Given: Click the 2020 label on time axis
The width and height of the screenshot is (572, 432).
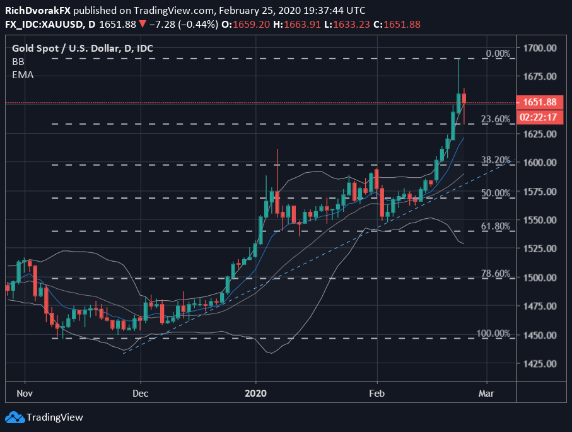Looking at the screenshot, I should click(x=256, y=392).
